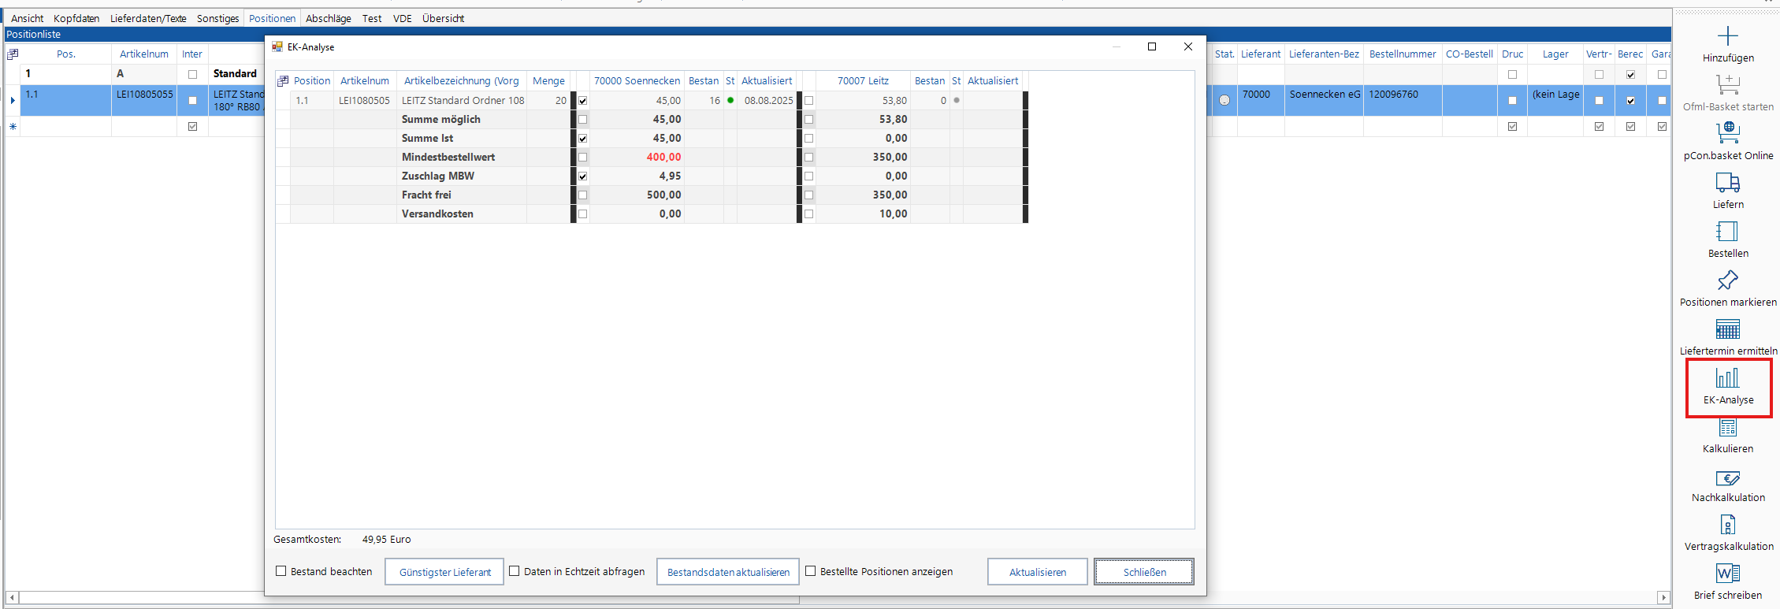Image resolution: width=1780 pixels, height=609 pixels.
Task: Enable the Bestand beachten checkbox
Action: 281,571
